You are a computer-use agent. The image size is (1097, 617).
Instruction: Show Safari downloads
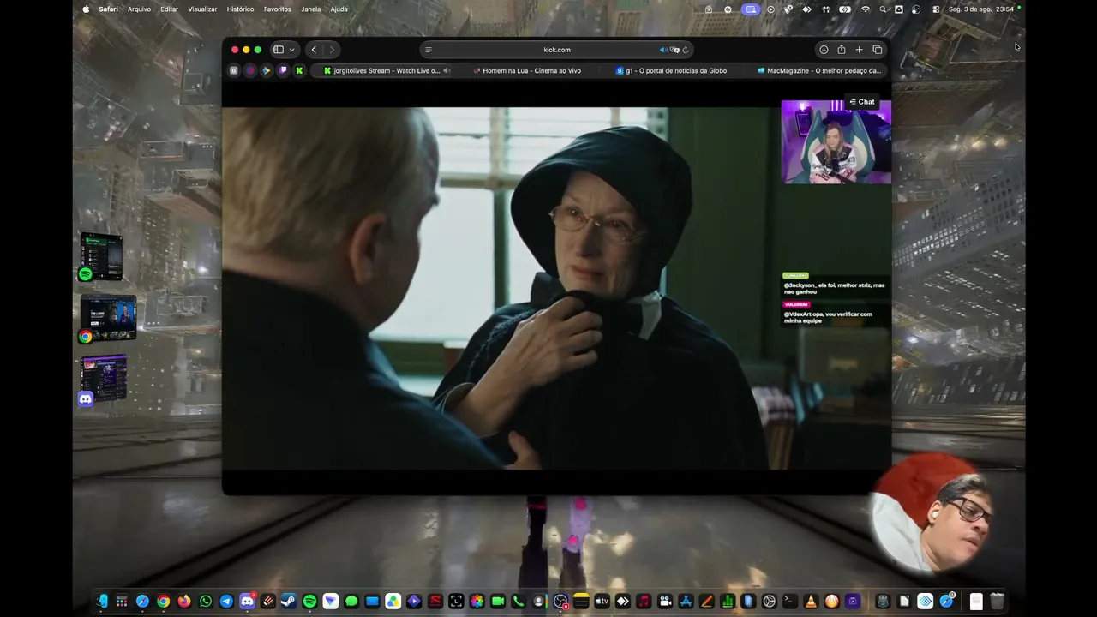click(x=824, y=50)
